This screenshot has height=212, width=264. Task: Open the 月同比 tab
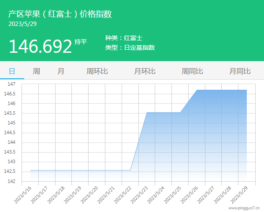tap(240, 71)
